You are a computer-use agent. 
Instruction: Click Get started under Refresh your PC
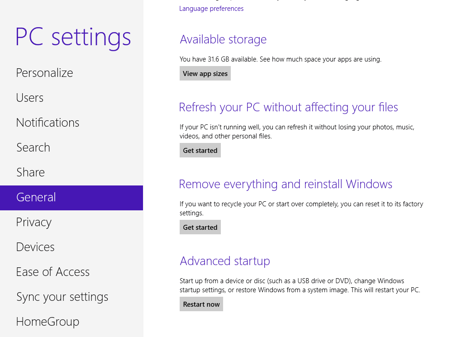200,150
